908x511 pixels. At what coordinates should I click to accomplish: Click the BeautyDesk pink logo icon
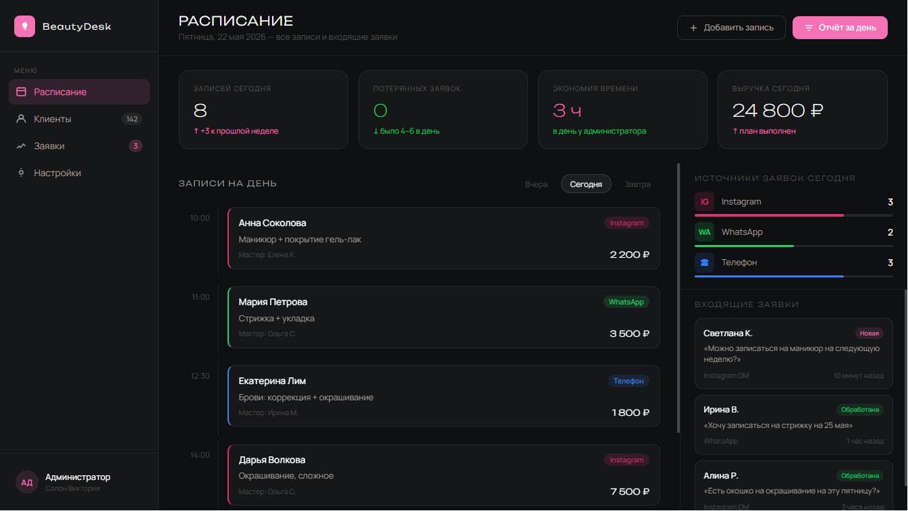24,26
